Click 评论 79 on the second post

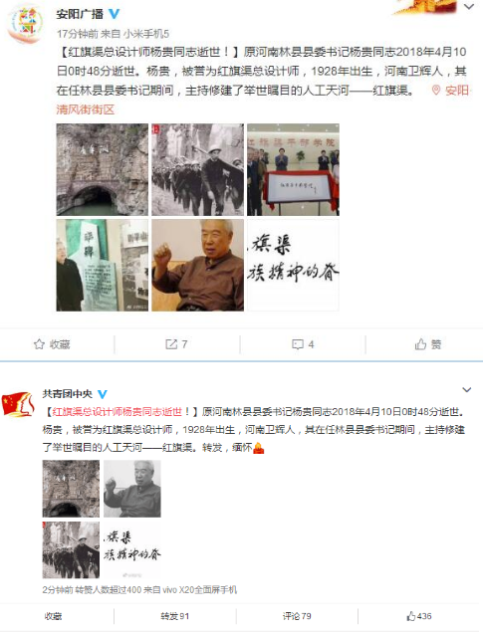click(297, 616)
